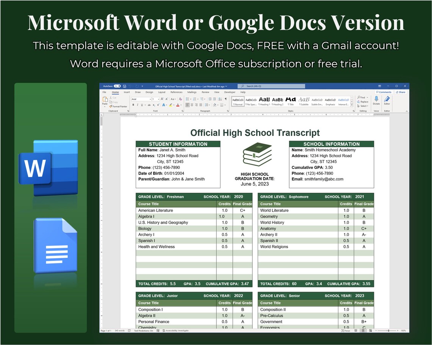Open the Editor pane

click(x=387, y=100)
